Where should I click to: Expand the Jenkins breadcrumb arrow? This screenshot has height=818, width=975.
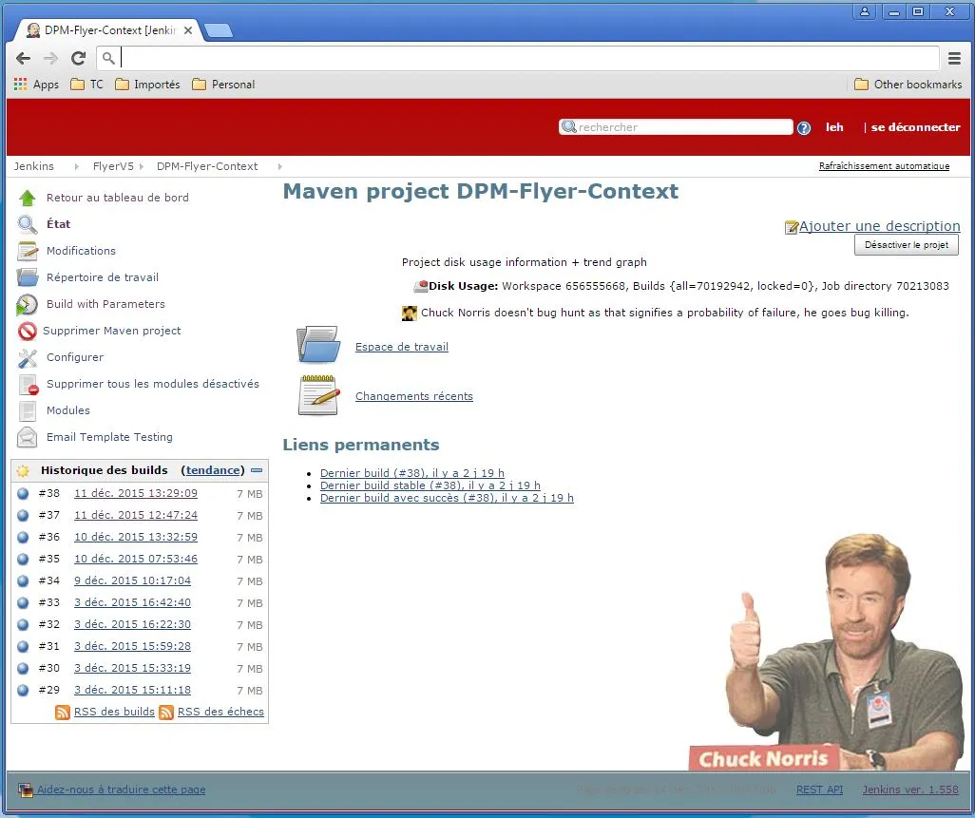pyautogui.click(x=76, y=166)
